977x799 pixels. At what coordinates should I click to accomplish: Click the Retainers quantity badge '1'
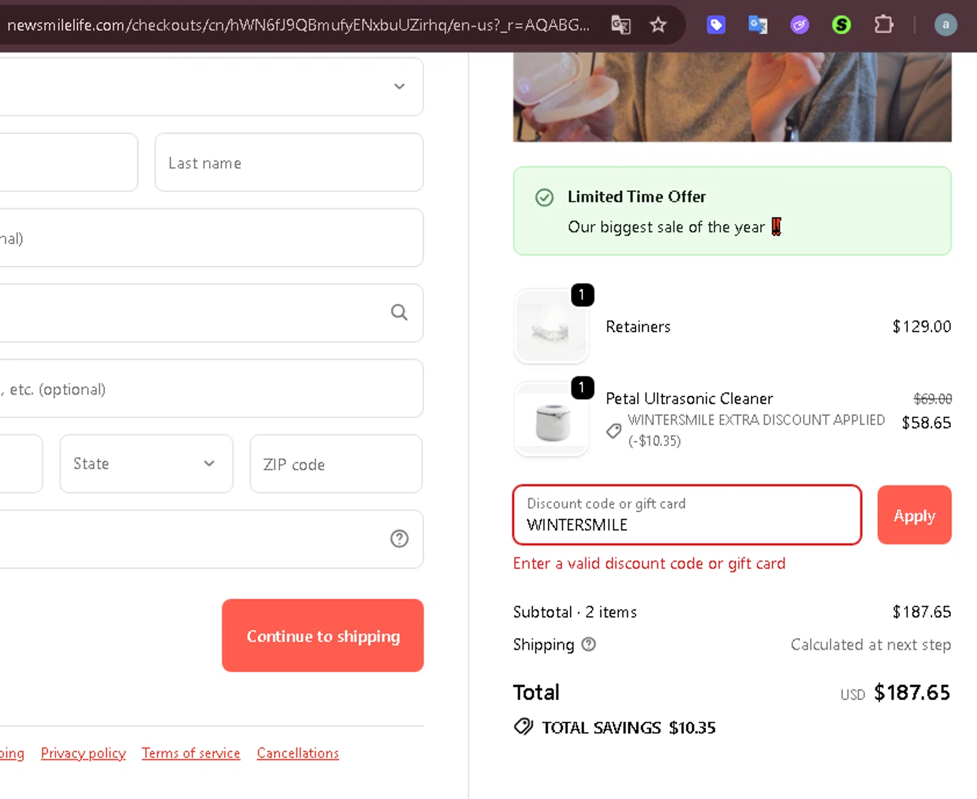tap(582, 295)
